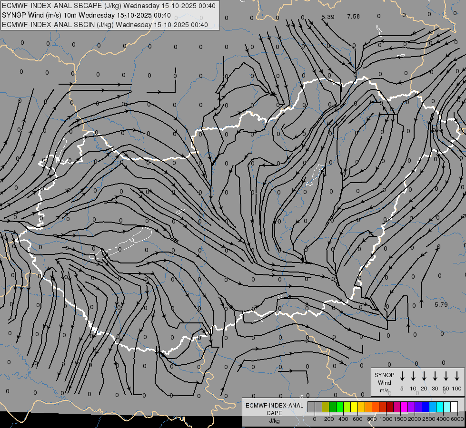Click the CAPE scale label 1000
The width and height of the screenshot is (466, 428).
(x=386, y=419)
